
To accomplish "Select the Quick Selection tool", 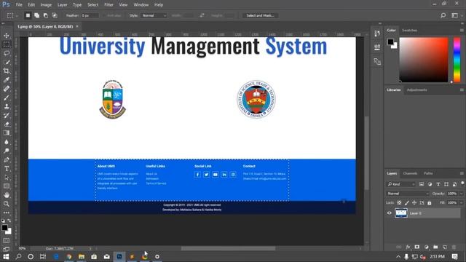I will click(7, 62).
